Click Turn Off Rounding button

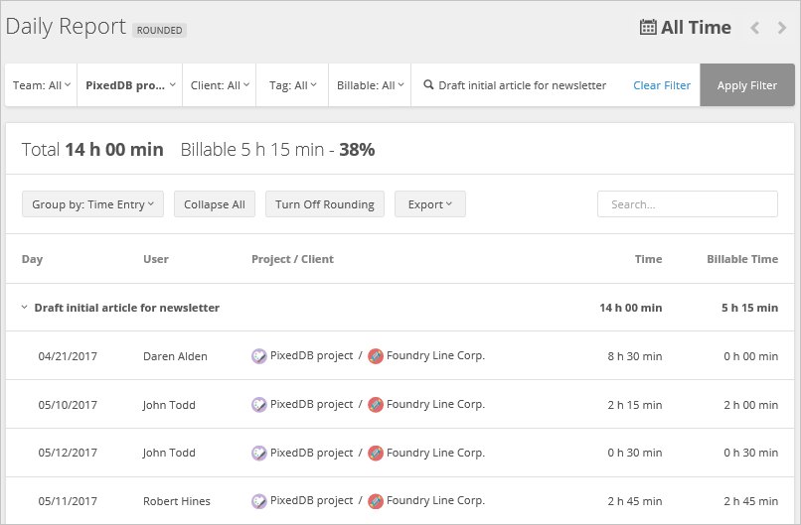click(325, 204)
